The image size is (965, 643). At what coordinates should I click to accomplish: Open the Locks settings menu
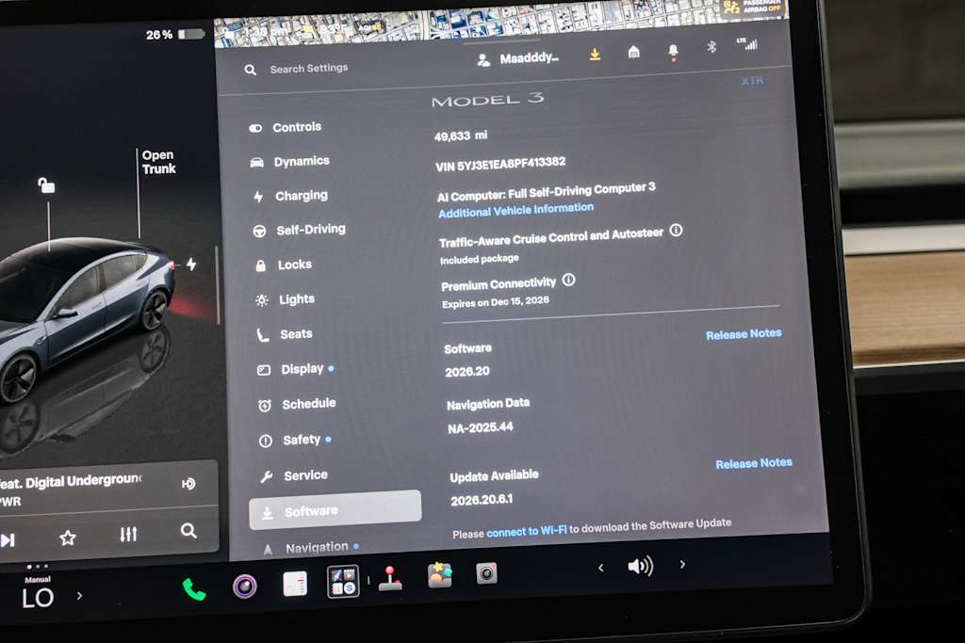click(x=284, y=265)
